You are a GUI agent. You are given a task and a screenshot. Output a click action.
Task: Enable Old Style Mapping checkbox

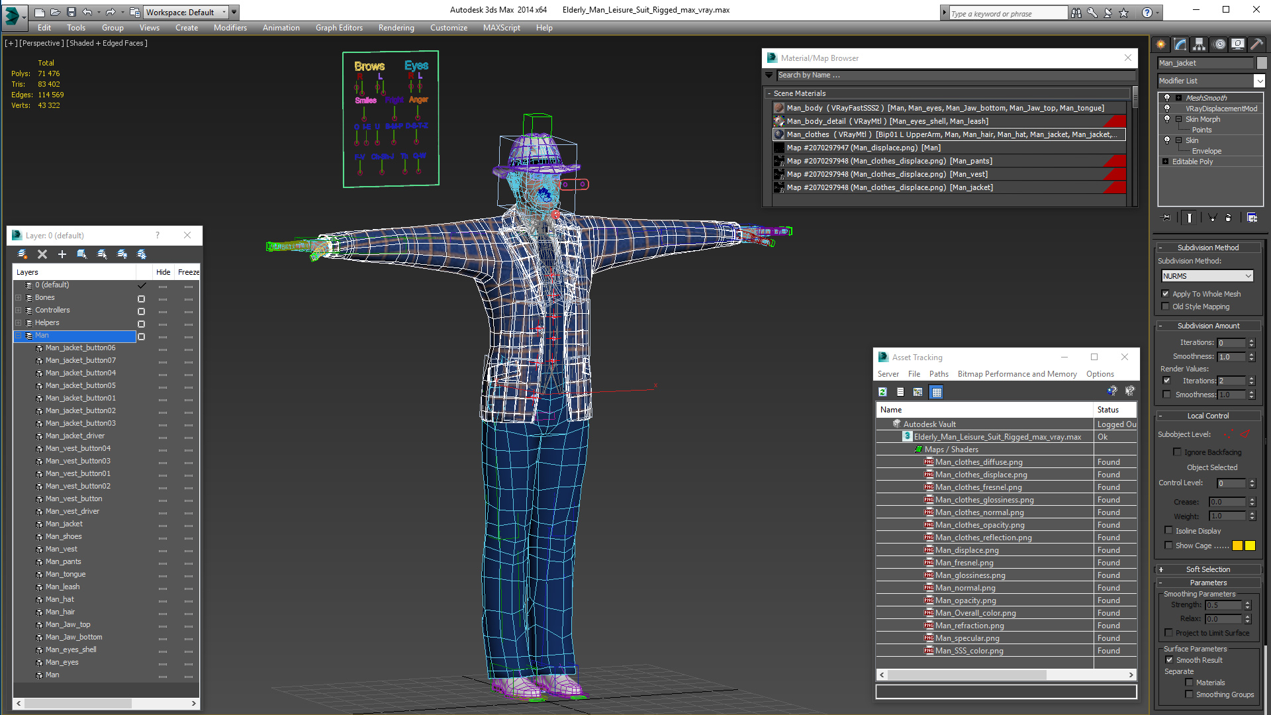1166,307
